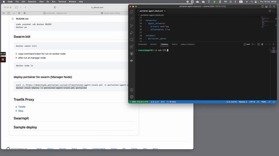Click the forwarded ports indicator in status bar
Viewport: 279px width, 156px height.
pos(163,102)
